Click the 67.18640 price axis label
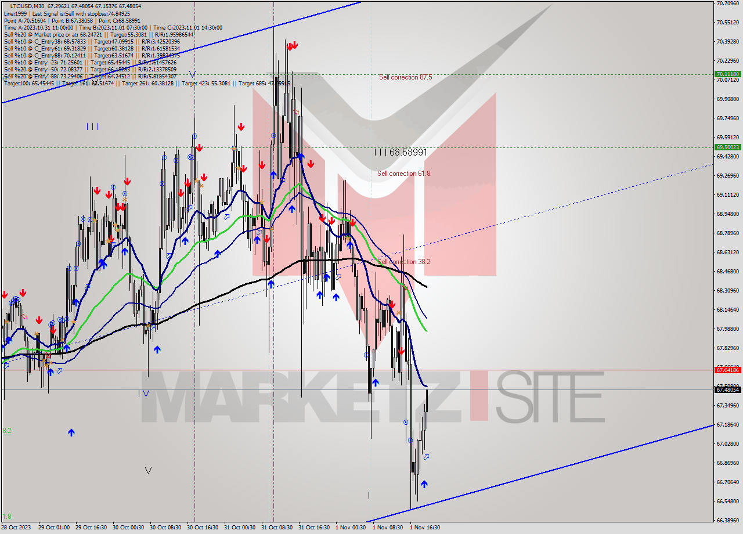Viewport: 743px width, 534px height. click(x=727, y=425)
